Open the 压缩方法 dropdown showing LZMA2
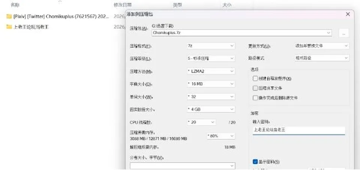 tap(211, 71)
